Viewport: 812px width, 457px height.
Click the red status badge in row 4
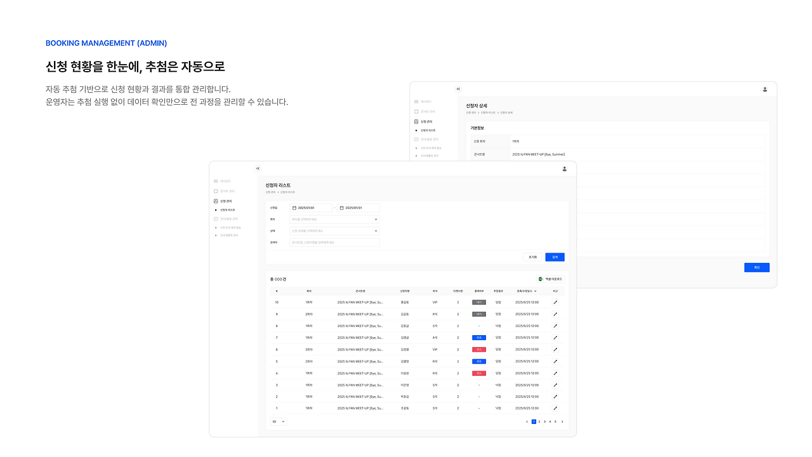[x=479, y=373]
